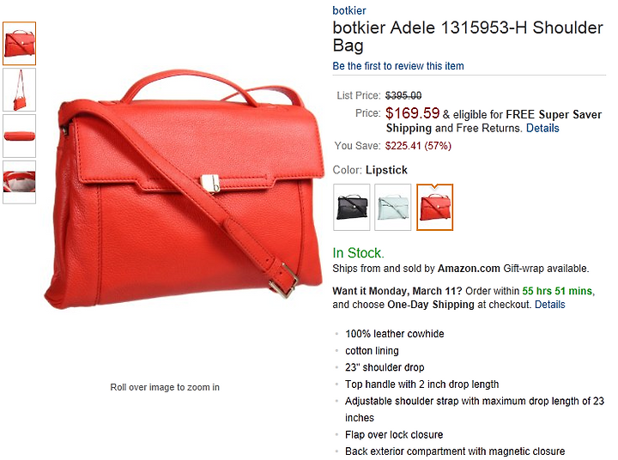This screenshot has height=460, width=618.
Task: View the bag bottom thumbnail image
Action: tap(19, 136)
